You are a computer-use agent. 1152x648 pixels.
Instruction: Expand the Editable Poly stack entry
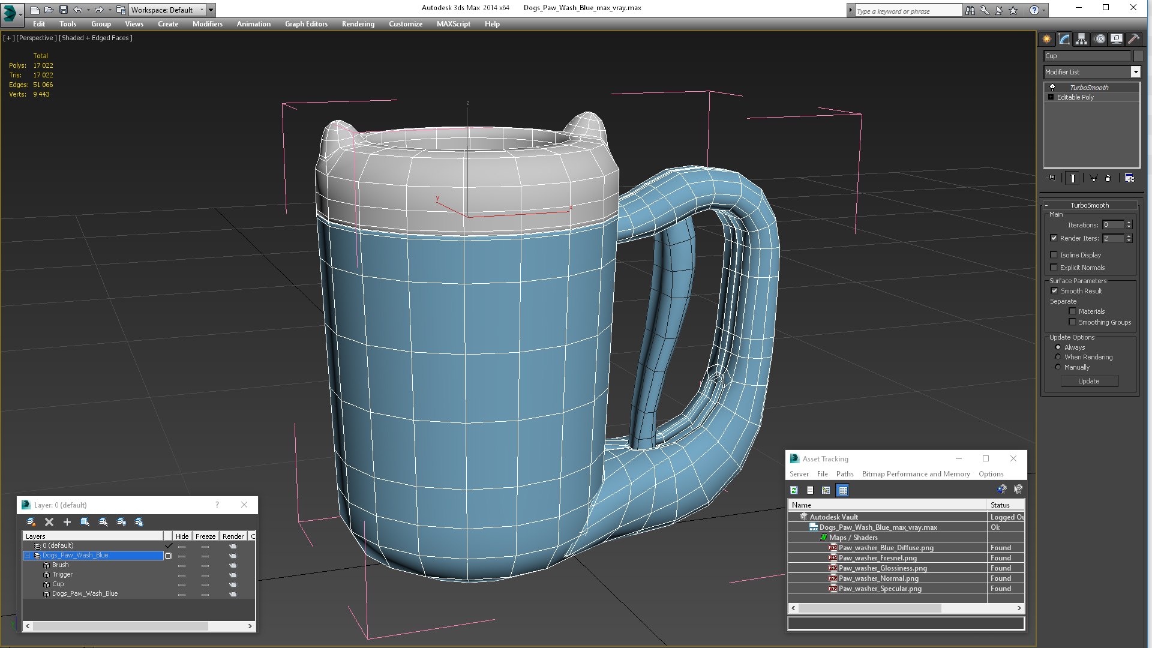pyautogui.click(x=1051, y=97)
